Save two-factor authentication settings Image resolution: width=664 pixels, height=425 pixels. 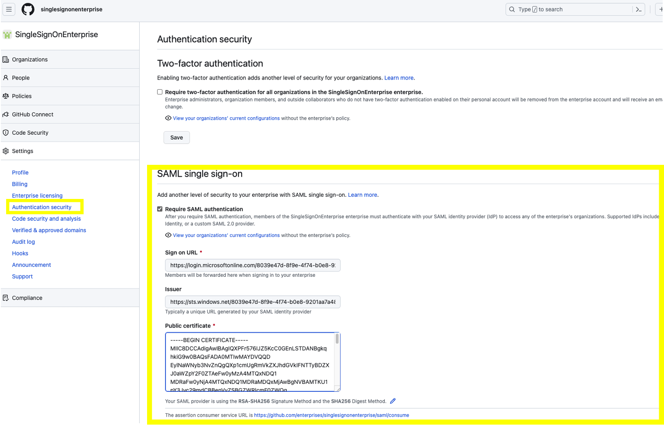(x=177, y=137)
